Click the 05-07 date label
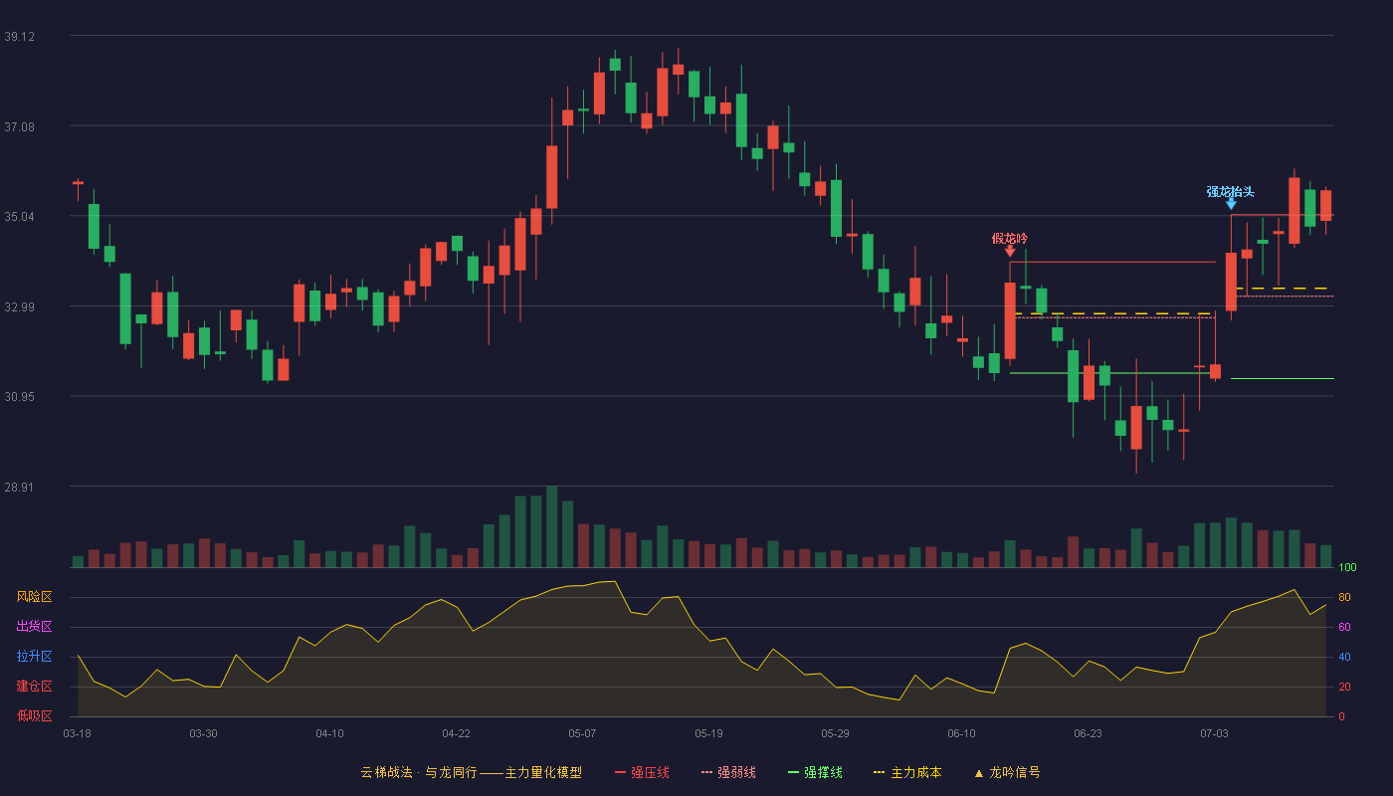The height and width of the screenshot is (796, 1393). point(582,733)
